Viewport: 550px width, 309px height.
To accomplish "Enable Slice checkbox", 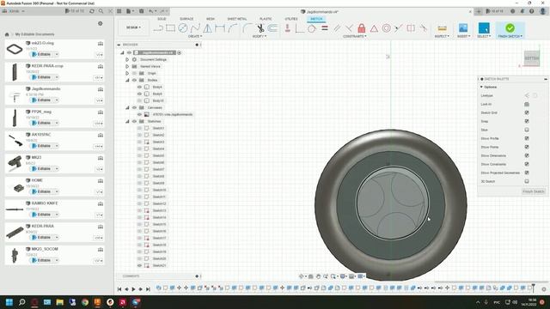I will coord(527,130).
